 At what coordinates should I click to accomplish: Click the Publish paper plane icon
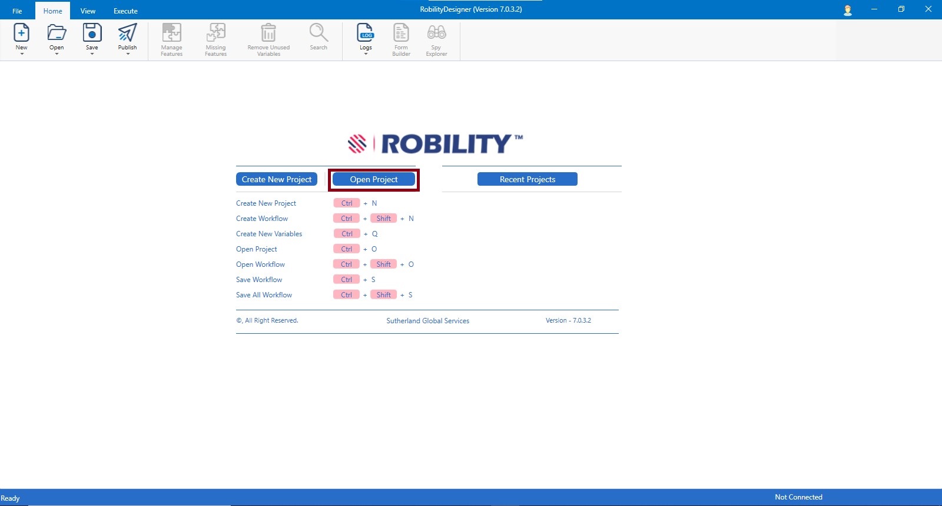tap(127, 32)
